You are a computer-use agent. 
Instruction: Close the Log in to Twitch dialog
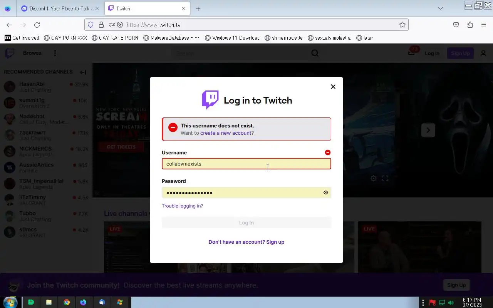(x=333, y=87)
